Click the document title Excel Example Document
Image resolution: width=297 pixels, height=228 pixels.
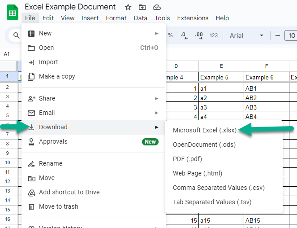coord(70,7)
